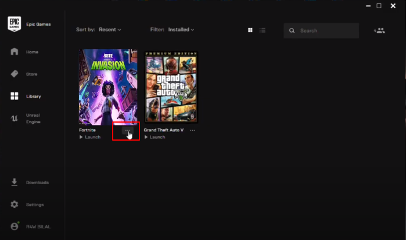This screenshot has width=406, height=240.
Task: Close the Epic Games Launcher window
Action: pos(393,6)
